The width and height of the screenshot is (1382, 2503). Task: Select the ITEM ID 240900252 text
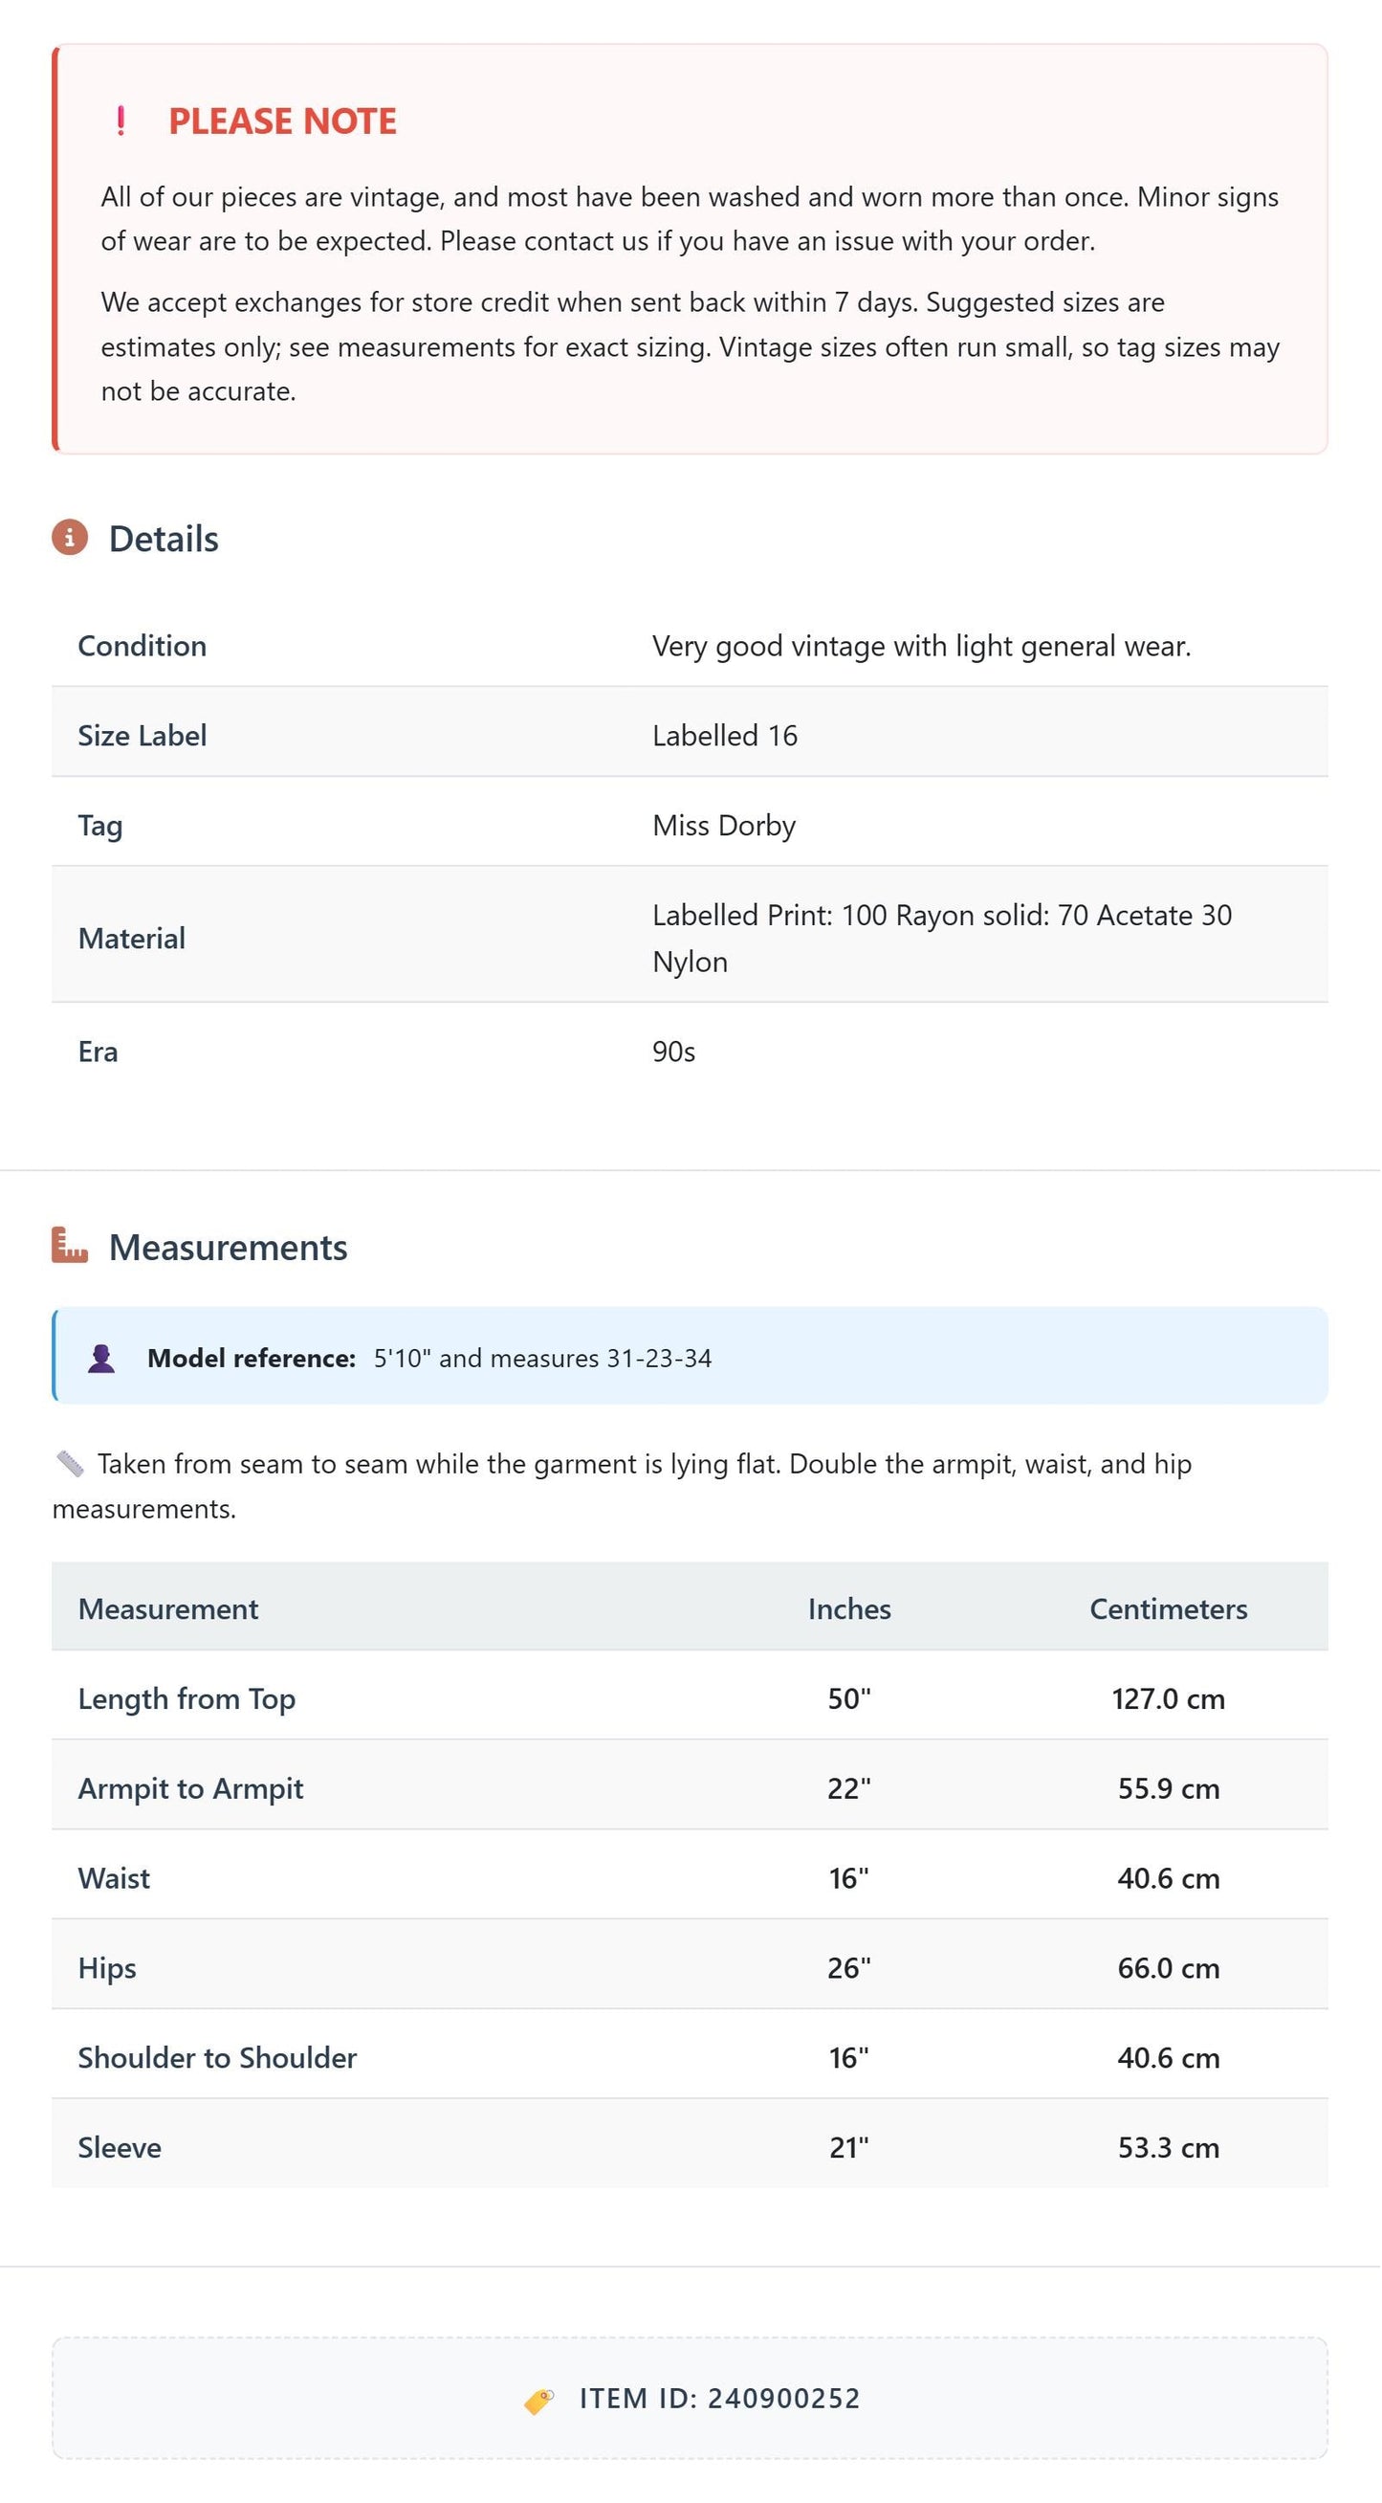[720, 2399]
